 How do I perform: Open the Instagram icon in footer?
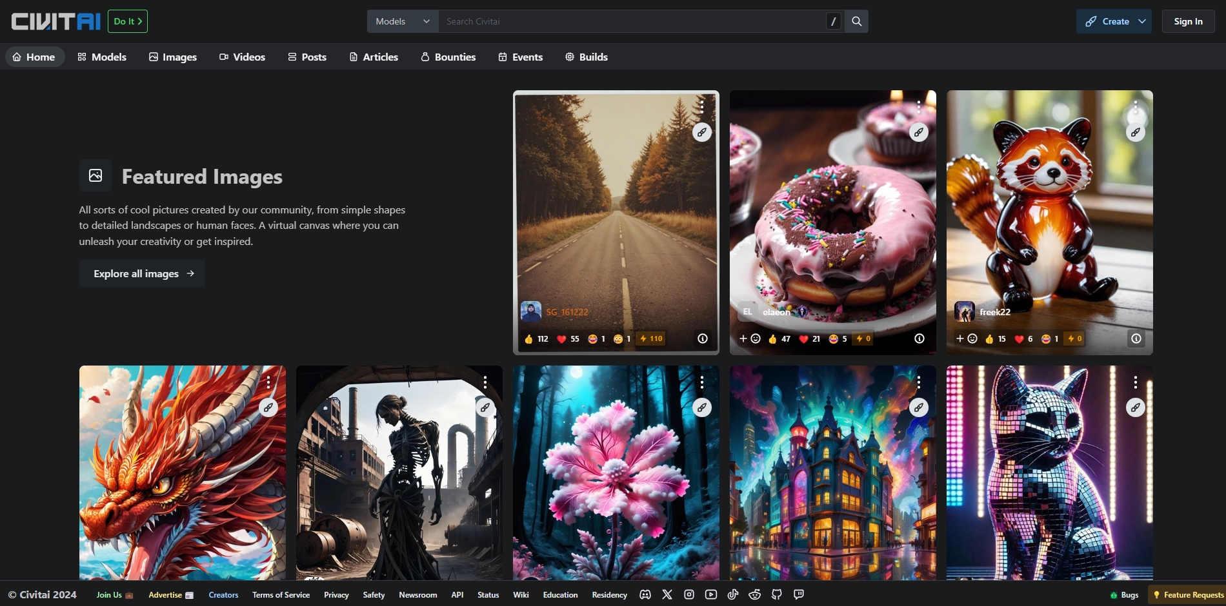[689, 594]
